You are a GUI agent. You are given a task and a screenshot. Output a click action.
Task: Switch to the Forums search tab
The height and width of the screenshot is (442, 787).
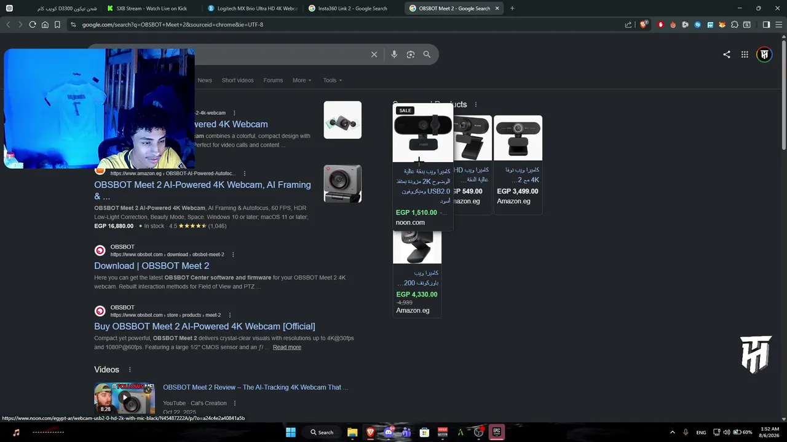[x=273, y=80]
